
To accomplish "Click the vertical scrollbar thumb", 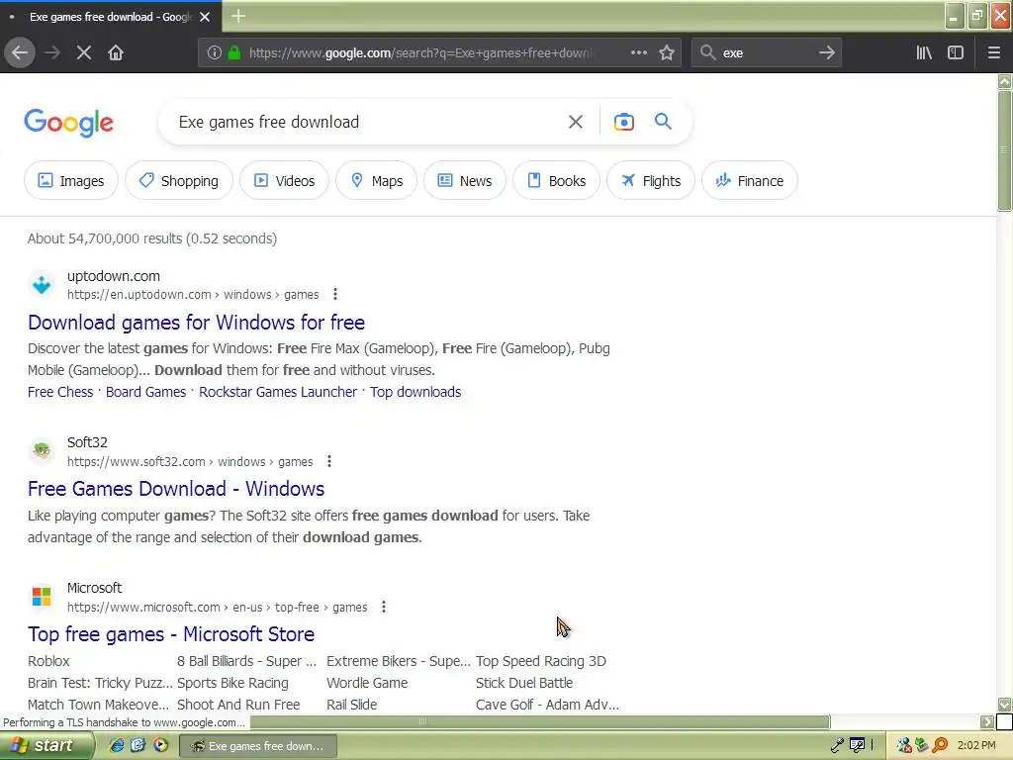I will pyautogui.click(x=1004, y=150).
